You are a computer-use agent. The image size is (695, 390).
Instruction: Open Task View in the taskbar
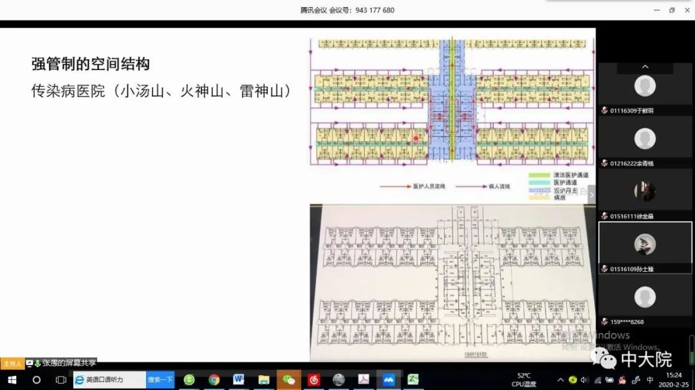click(60, 380)
